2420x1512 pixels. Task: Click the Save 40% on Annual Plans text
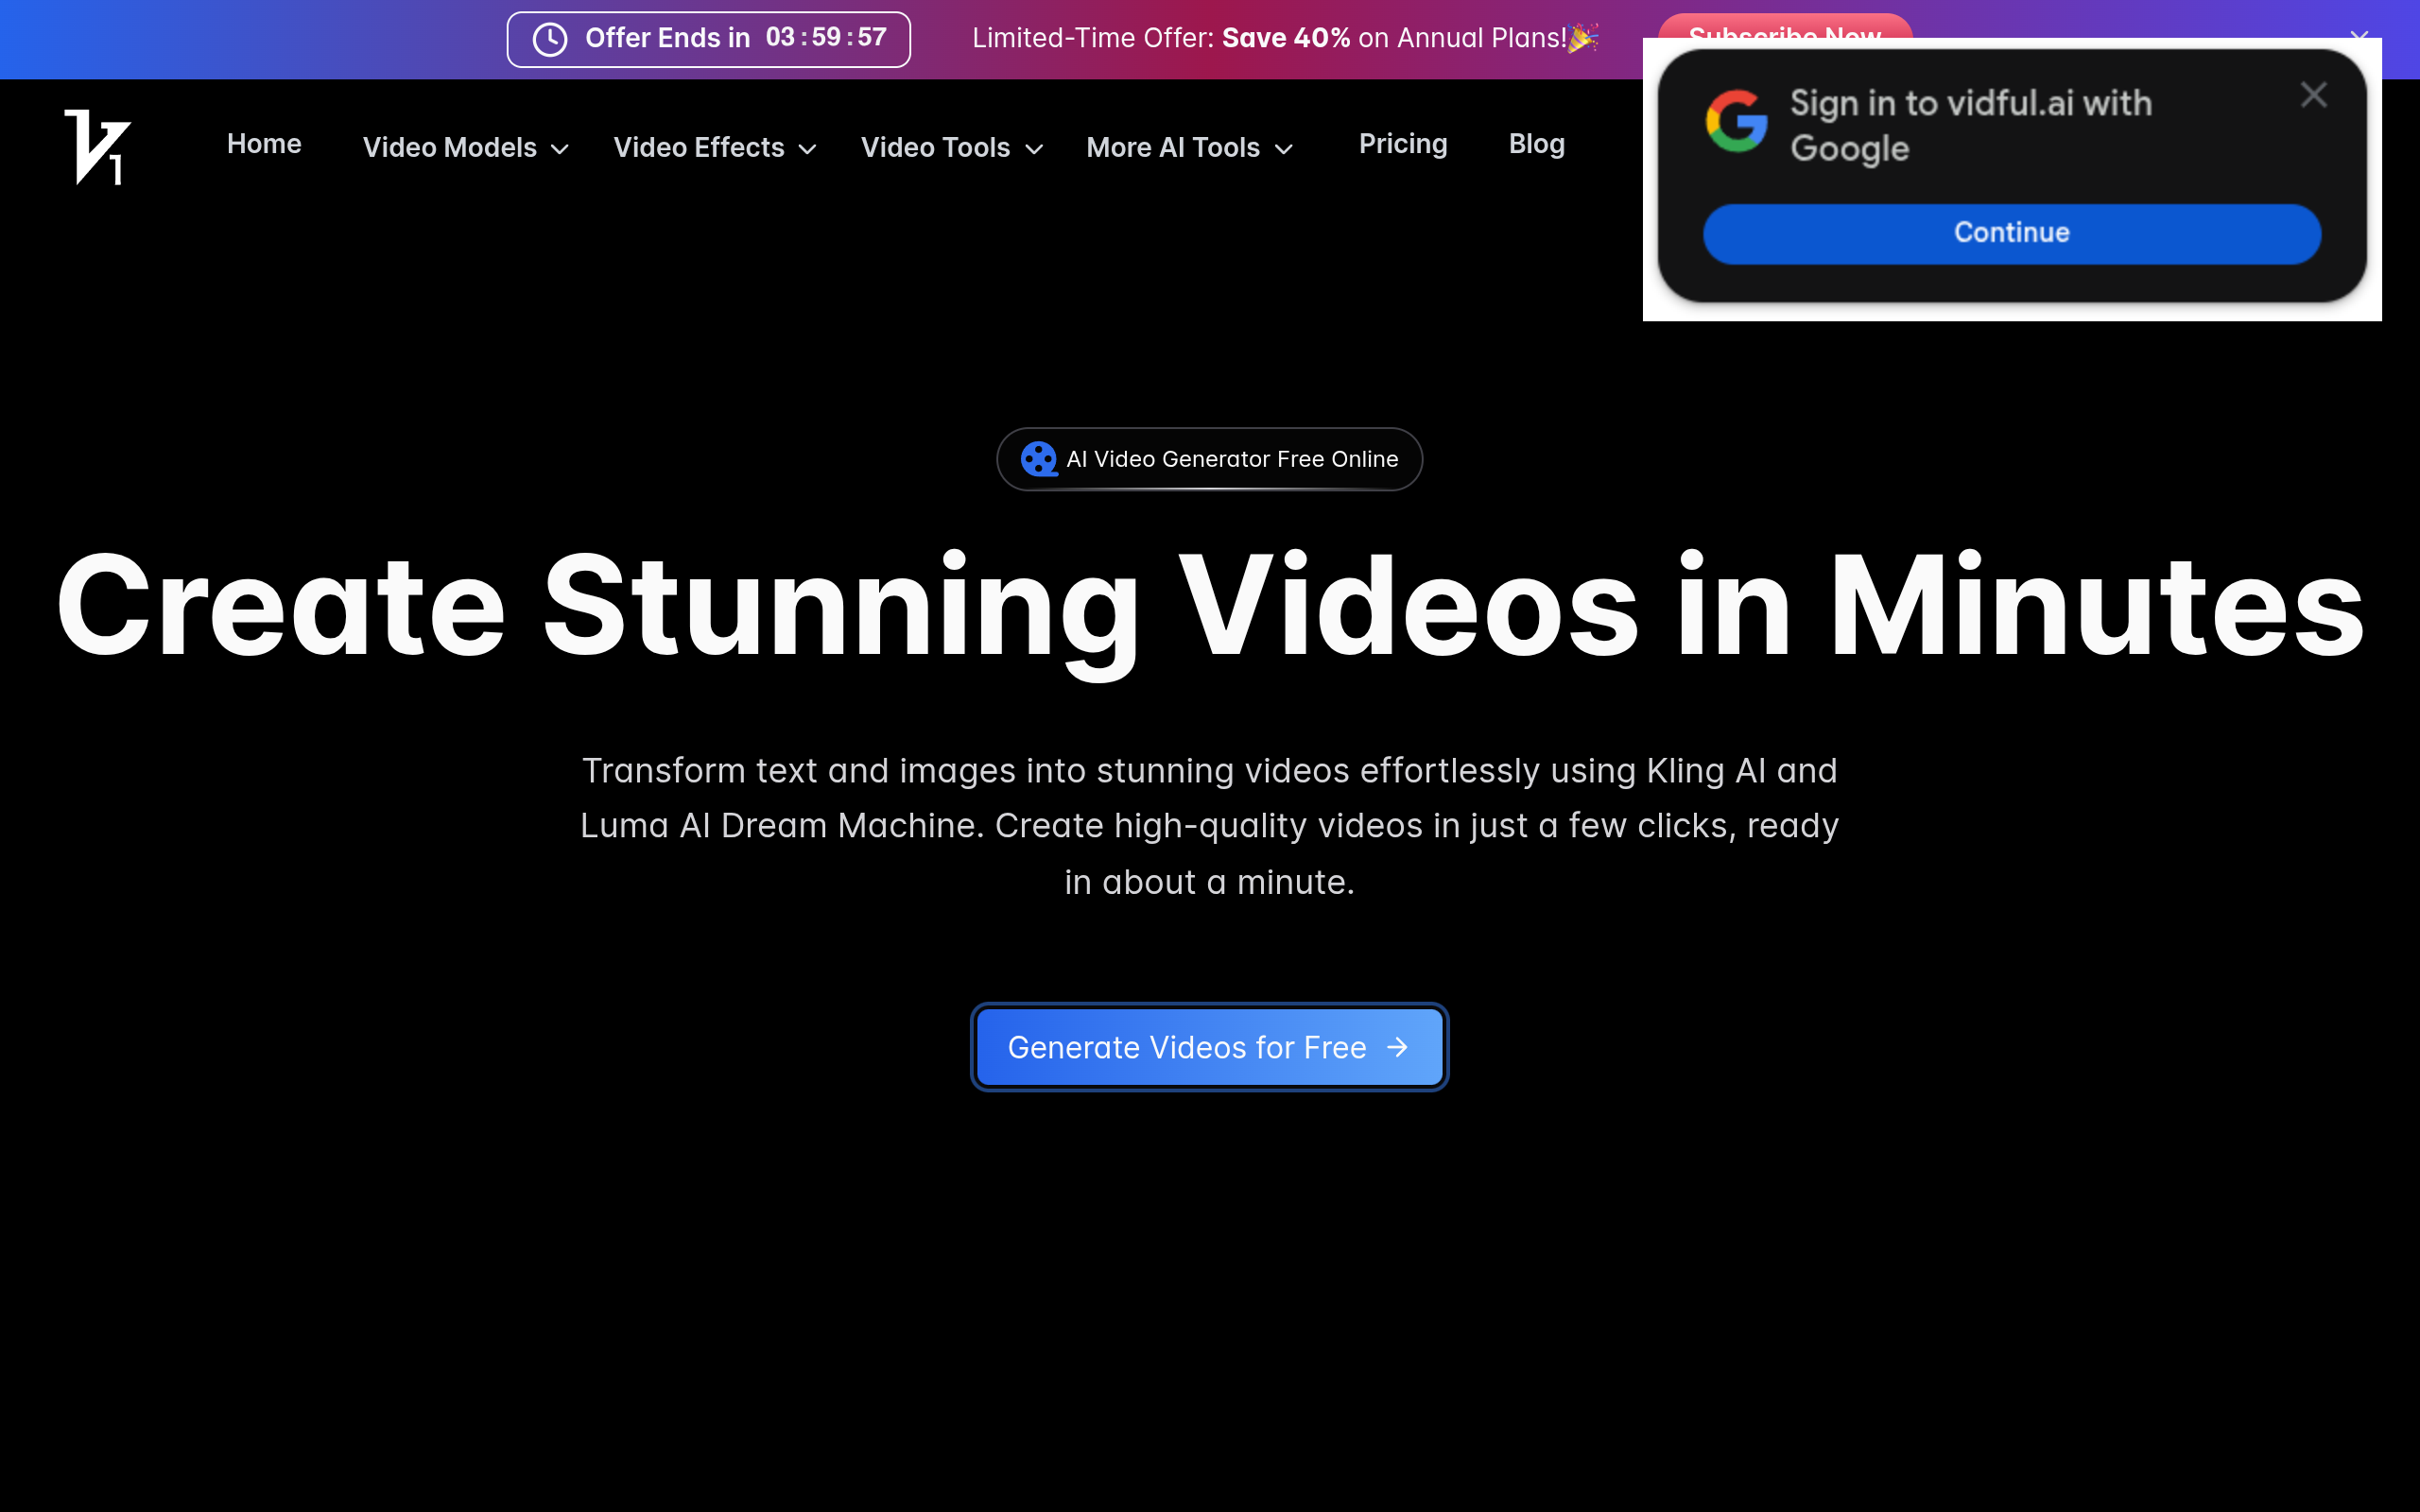coord(1394,38)
